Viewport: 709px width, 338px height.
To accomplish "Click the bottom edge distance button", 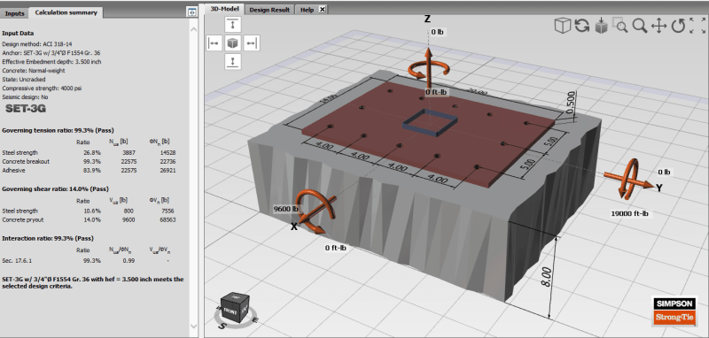I will [232, 62].
